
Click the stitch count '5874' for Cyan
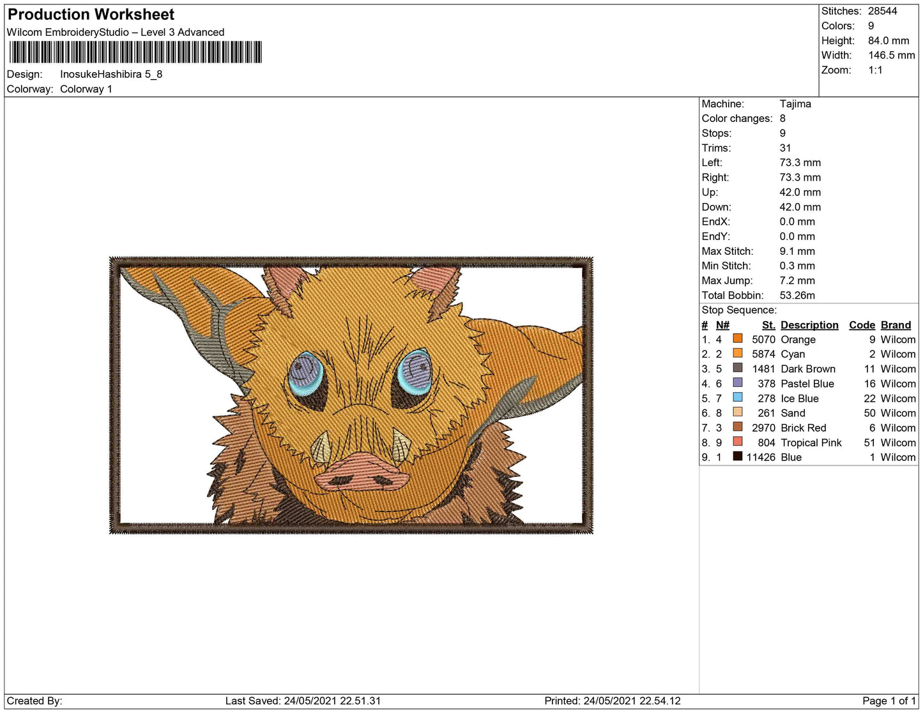tap(763, 354)
